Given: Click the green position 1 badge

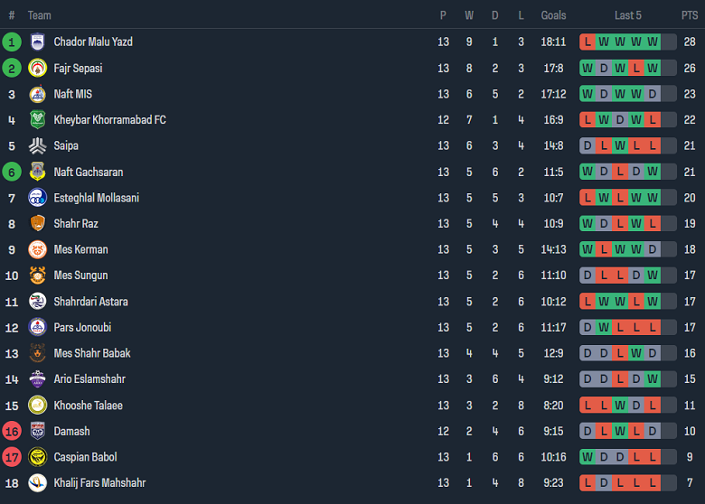Looking at the screenshot, I should [x=12, y=42].
